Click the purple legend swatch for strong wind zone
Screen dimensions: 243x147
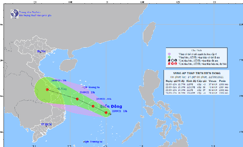169,54
